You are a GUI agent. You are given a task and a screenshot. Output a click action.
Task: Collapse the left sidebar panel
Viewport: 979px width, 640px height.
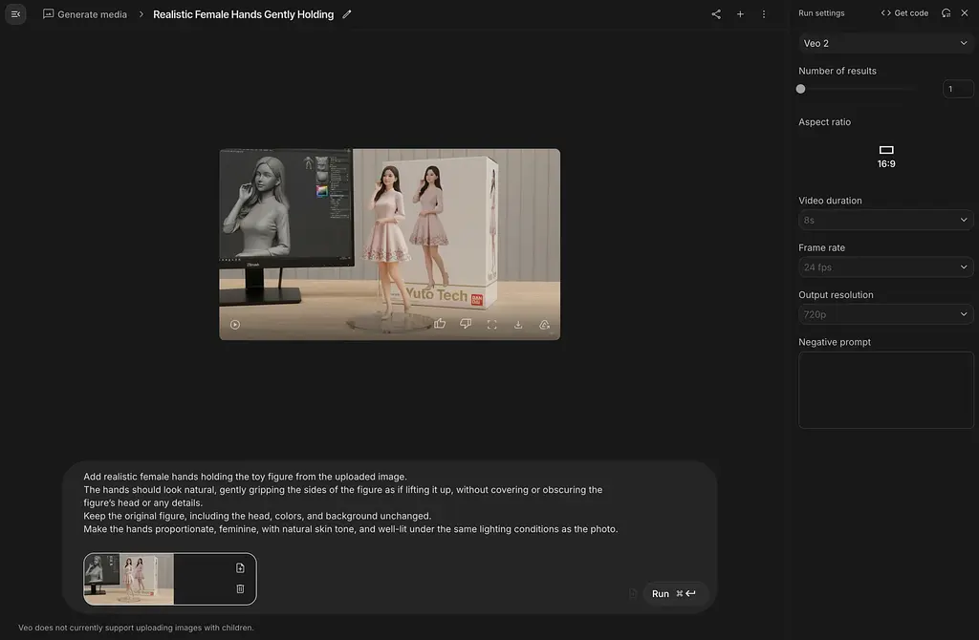click(15, 13)
